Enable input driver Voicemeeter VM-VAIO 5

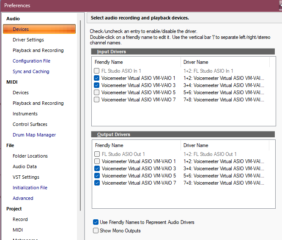click(97, 93)
